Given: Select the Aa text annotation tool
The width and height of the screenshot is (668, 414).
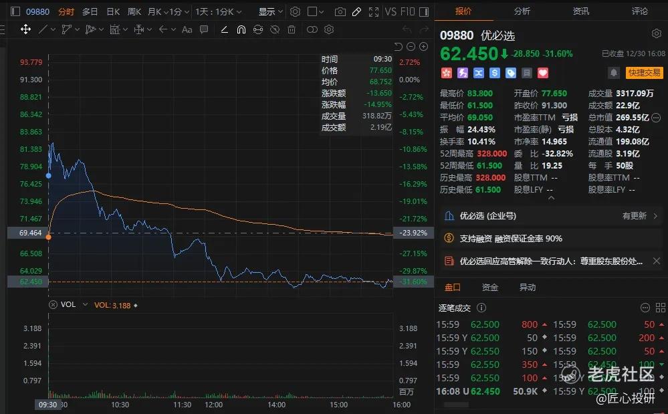Looking at the screenshot, I should point(187,29).
